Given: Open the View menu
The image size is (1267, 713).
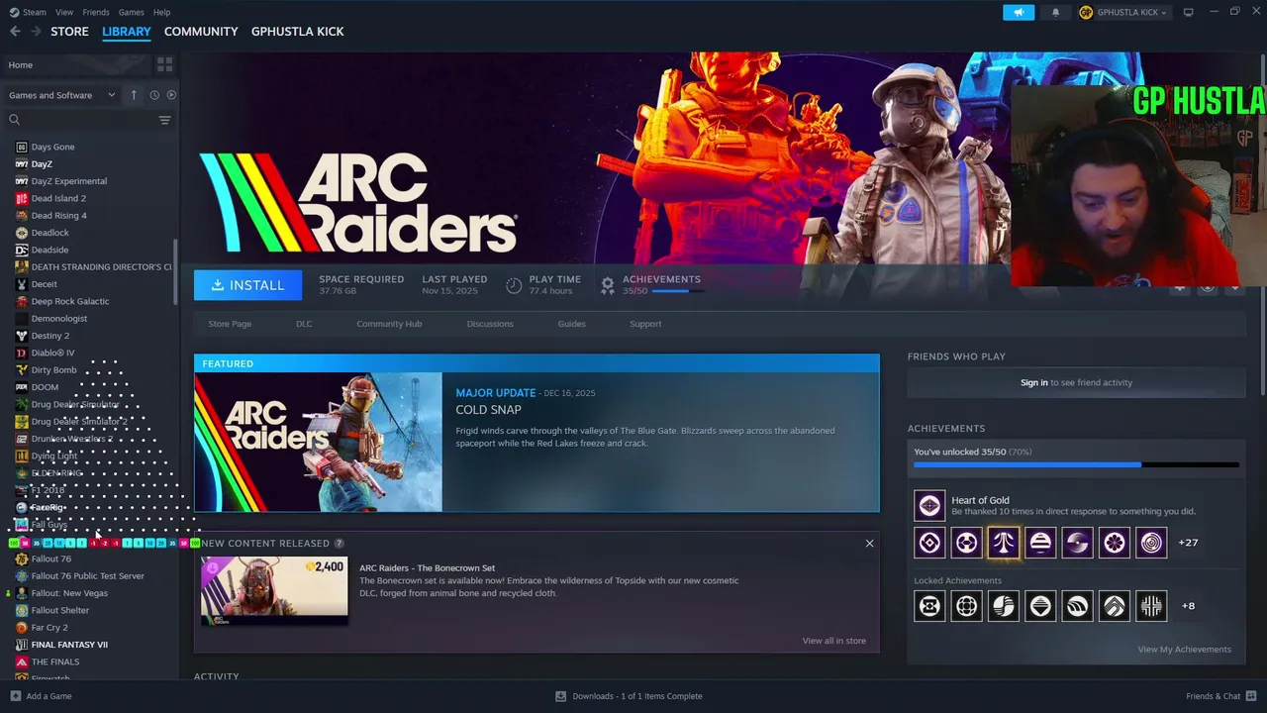Looking at the screenshot, I should pos(64,12).
